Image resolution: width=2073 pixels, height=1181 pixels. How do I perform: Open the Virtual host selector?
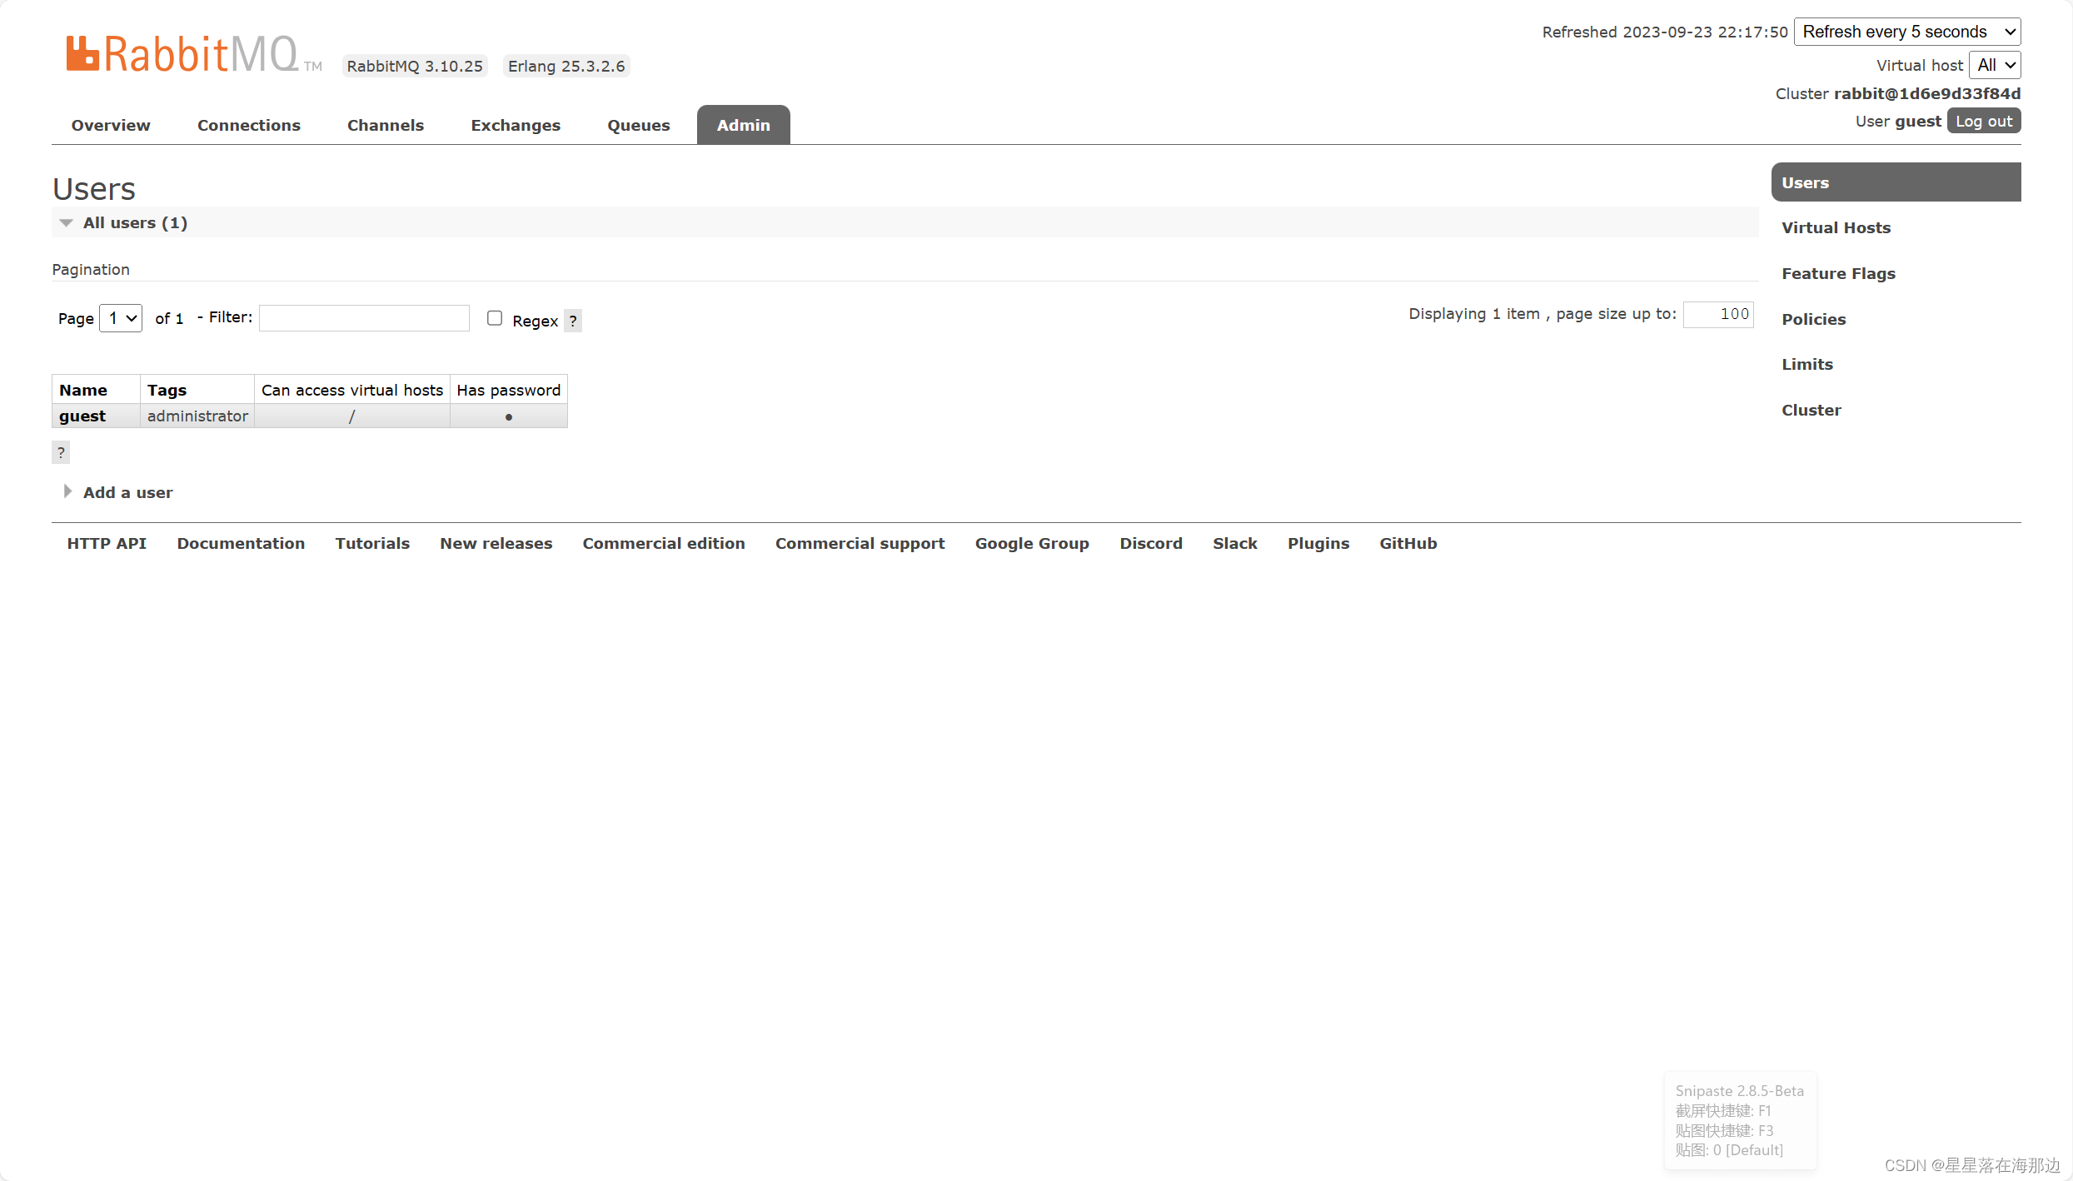point(1995,65)
